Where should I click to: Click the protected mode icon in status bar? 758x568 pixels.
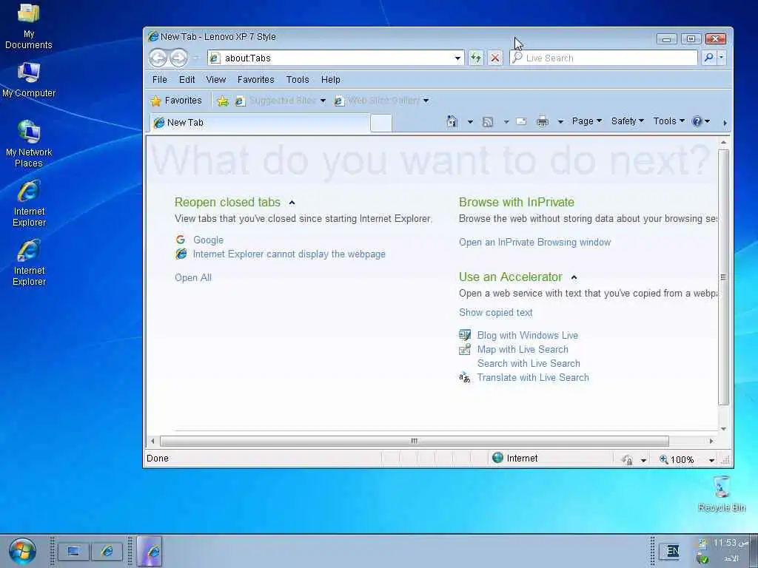[628, 459]
